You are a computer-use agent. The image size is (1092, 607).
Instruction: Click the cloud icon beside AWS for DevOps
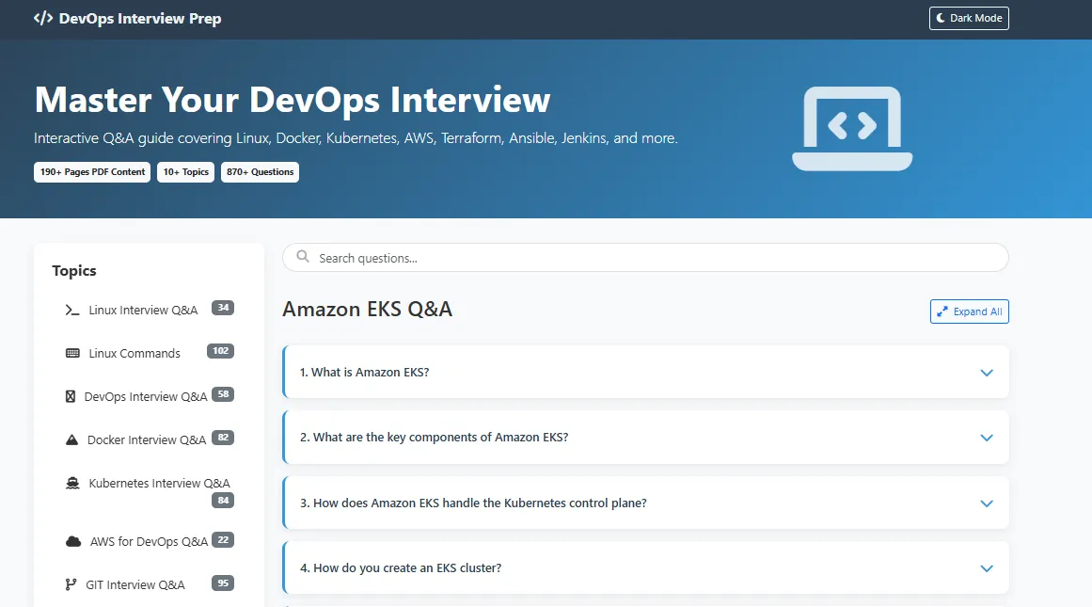click(x=73, y=542)
